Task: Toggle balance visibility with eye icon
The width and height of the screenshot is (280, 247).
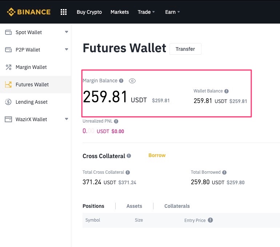Action: (x=132, y=81)
